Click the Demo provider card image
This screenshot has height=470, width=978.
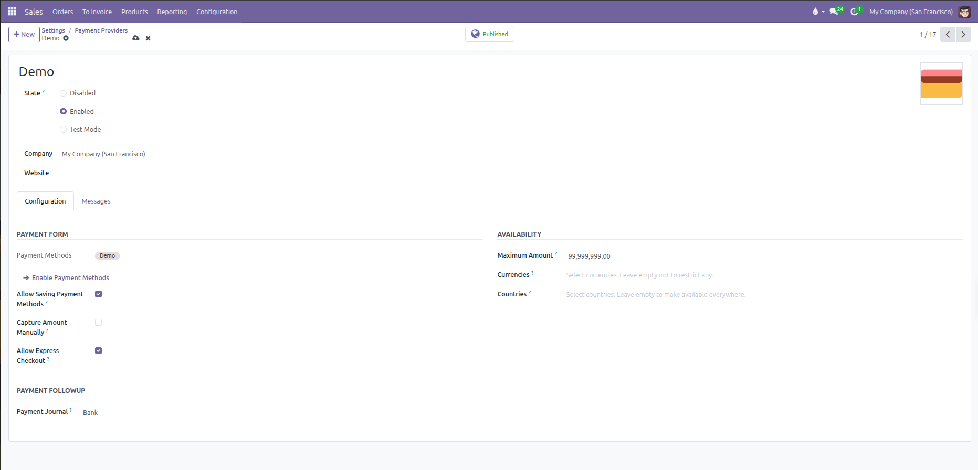pyautogui.click(x=941, y=84)
